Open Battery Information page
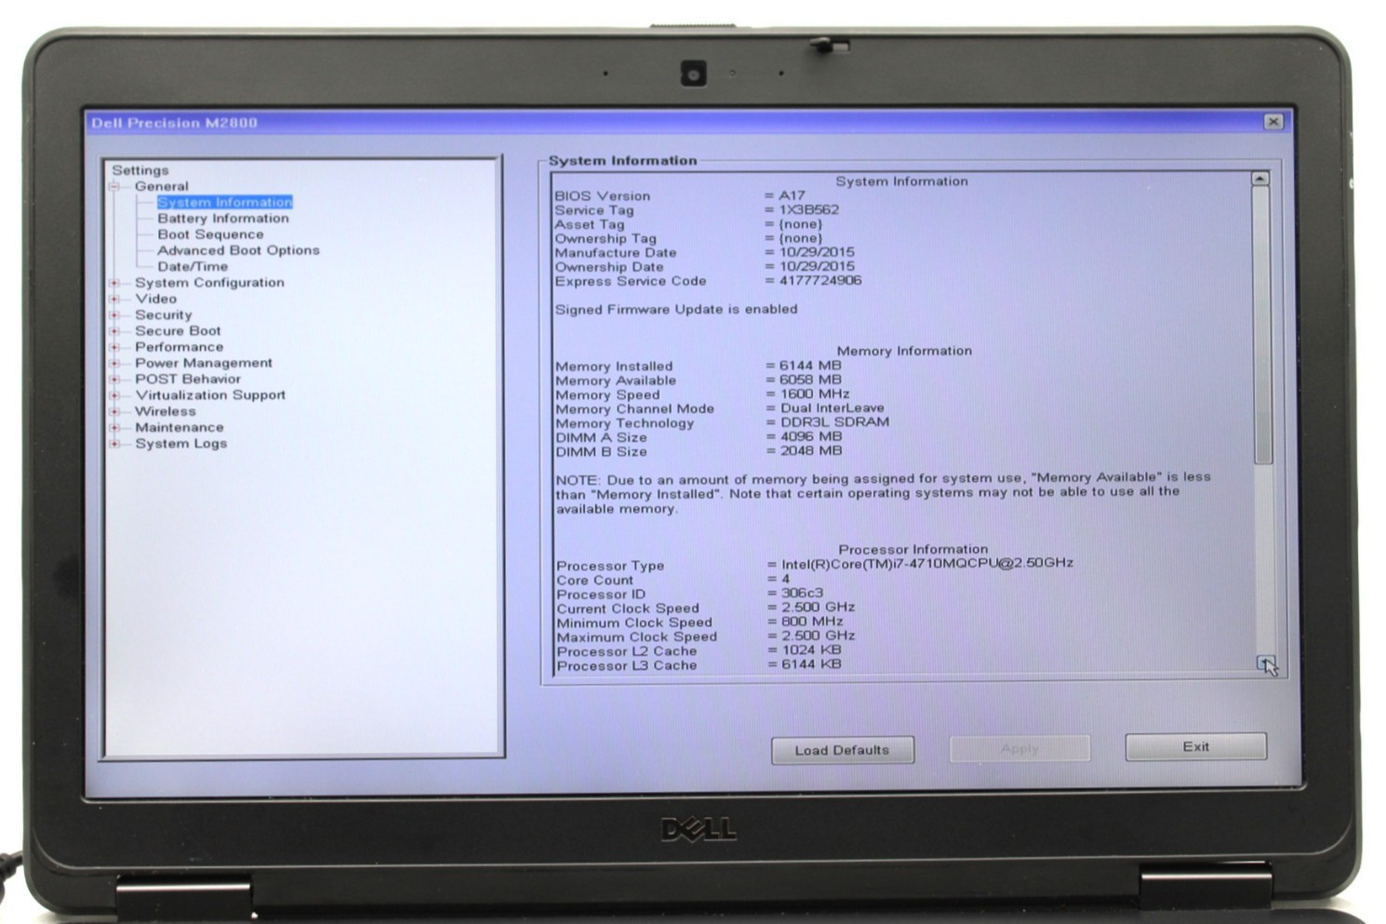 [223, 219]
